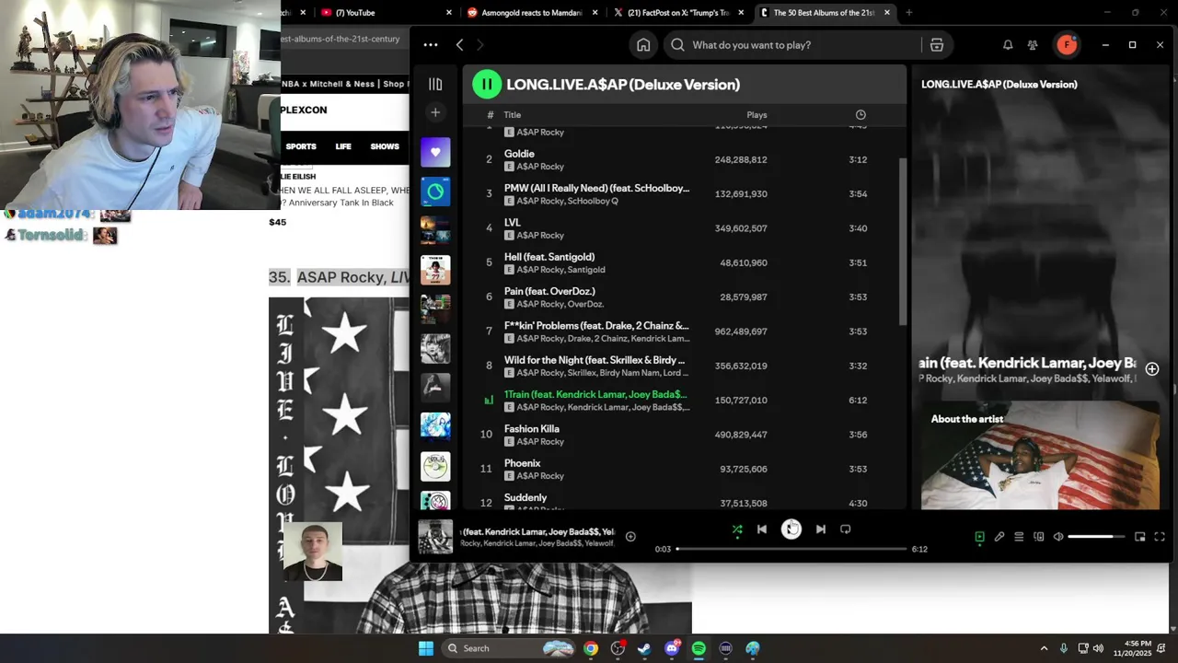The height and width of the screenshot is (663, 1178).
Task: Open Spotify notifications bell
Action: click(x=1008, y=45)
